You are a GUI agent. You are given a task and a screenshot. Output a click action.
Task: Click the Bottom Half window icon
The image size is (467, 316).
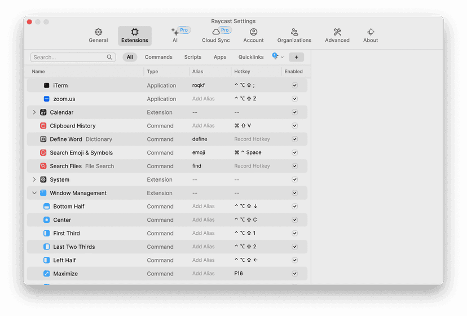47,207
